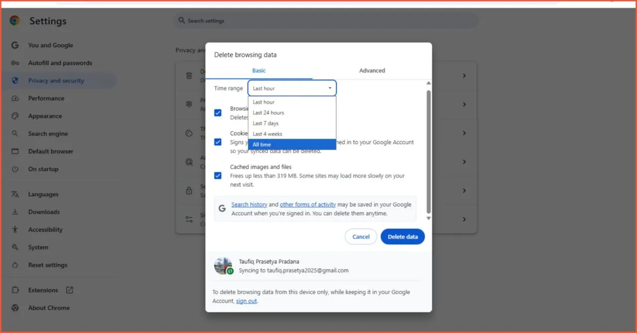637x333 pixels.
Task: Select the Appearance sidebar icon
Action: click(x=15, y=116)
